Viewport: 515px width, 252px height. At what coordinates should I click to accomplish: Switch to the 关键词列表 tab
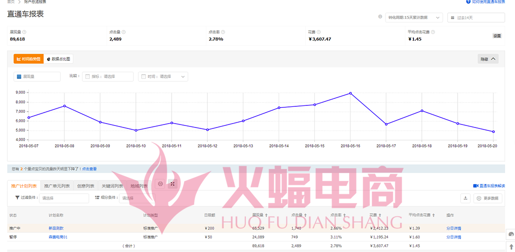point(112,186)
